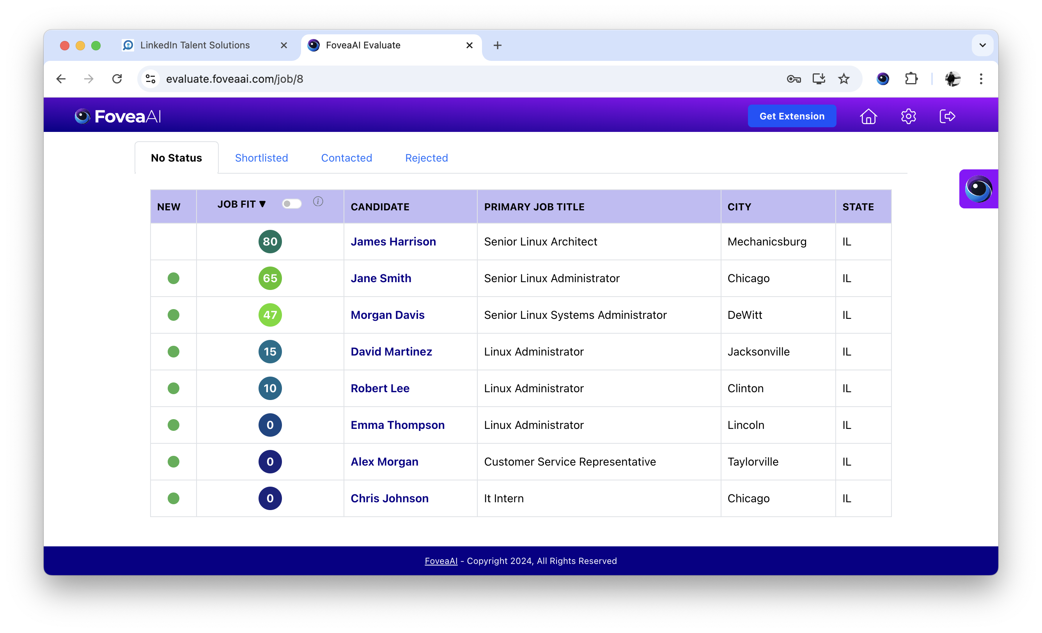Click on James Harrison candidate link

393,241
